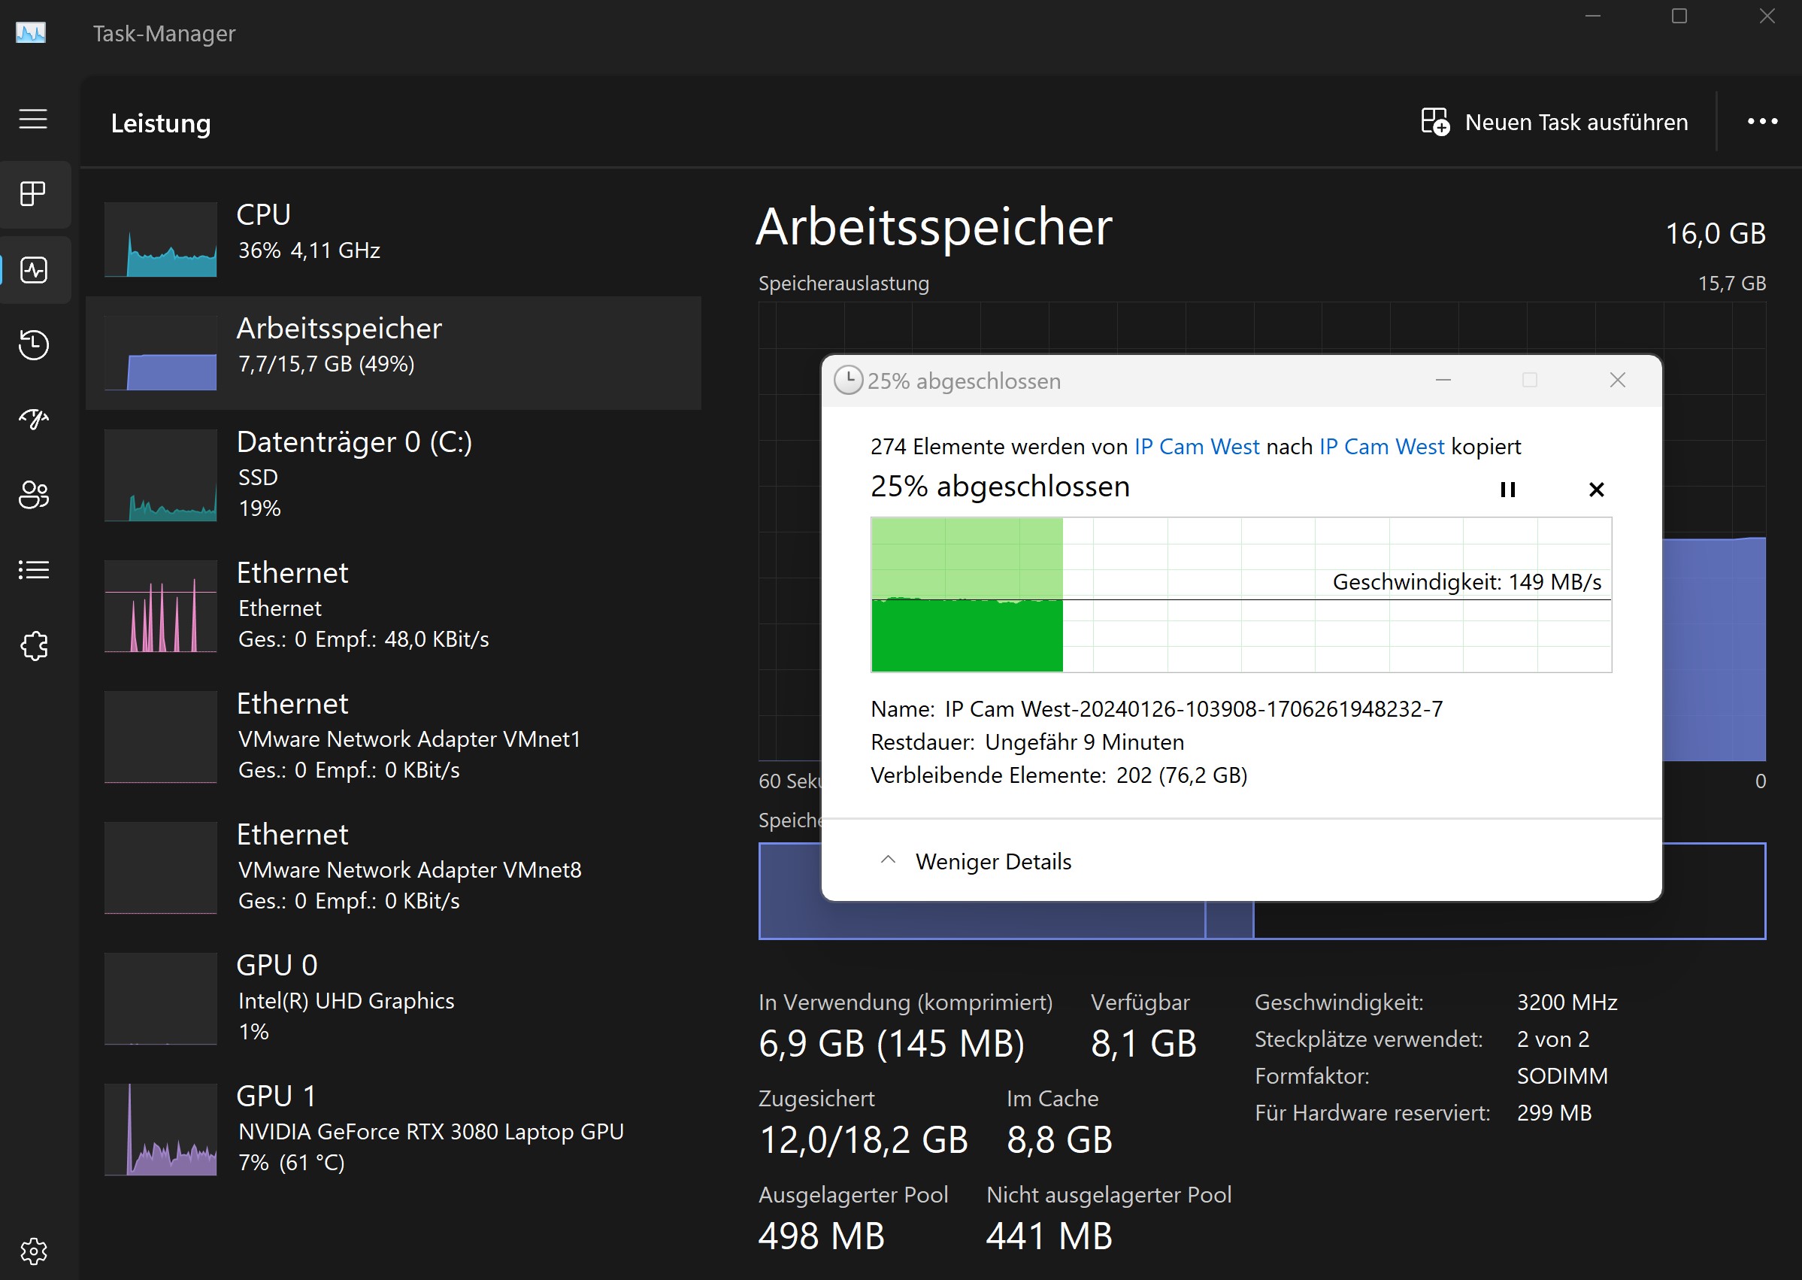Open the Details list page icon
Image resolution: width=1802 pixels, height=1280 pixels.
point(33,569)
